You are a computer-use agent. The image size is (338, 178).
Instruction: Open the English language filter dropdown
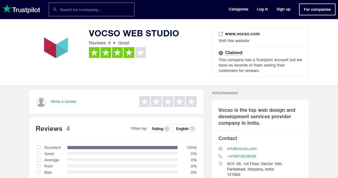point(185,129)
